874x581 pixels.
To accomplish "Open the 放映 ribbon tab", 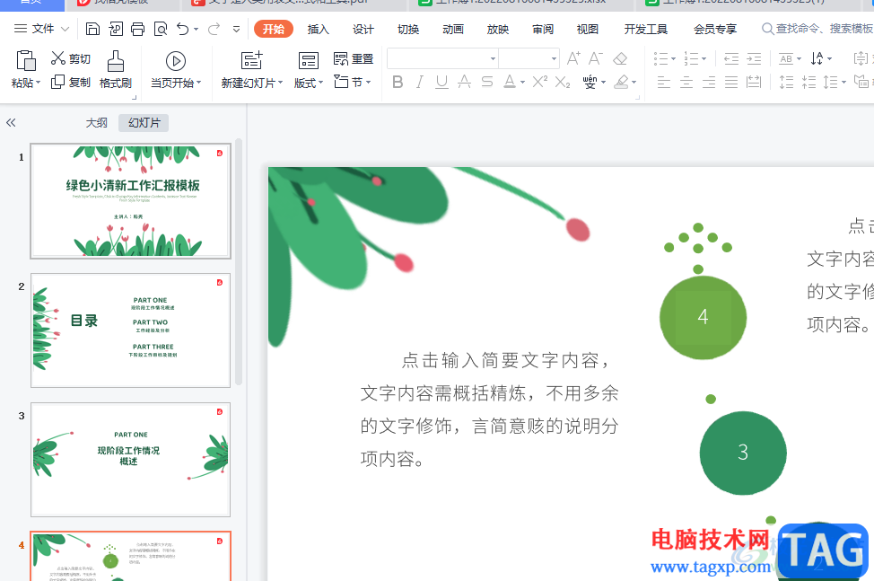I will (498, 29).
